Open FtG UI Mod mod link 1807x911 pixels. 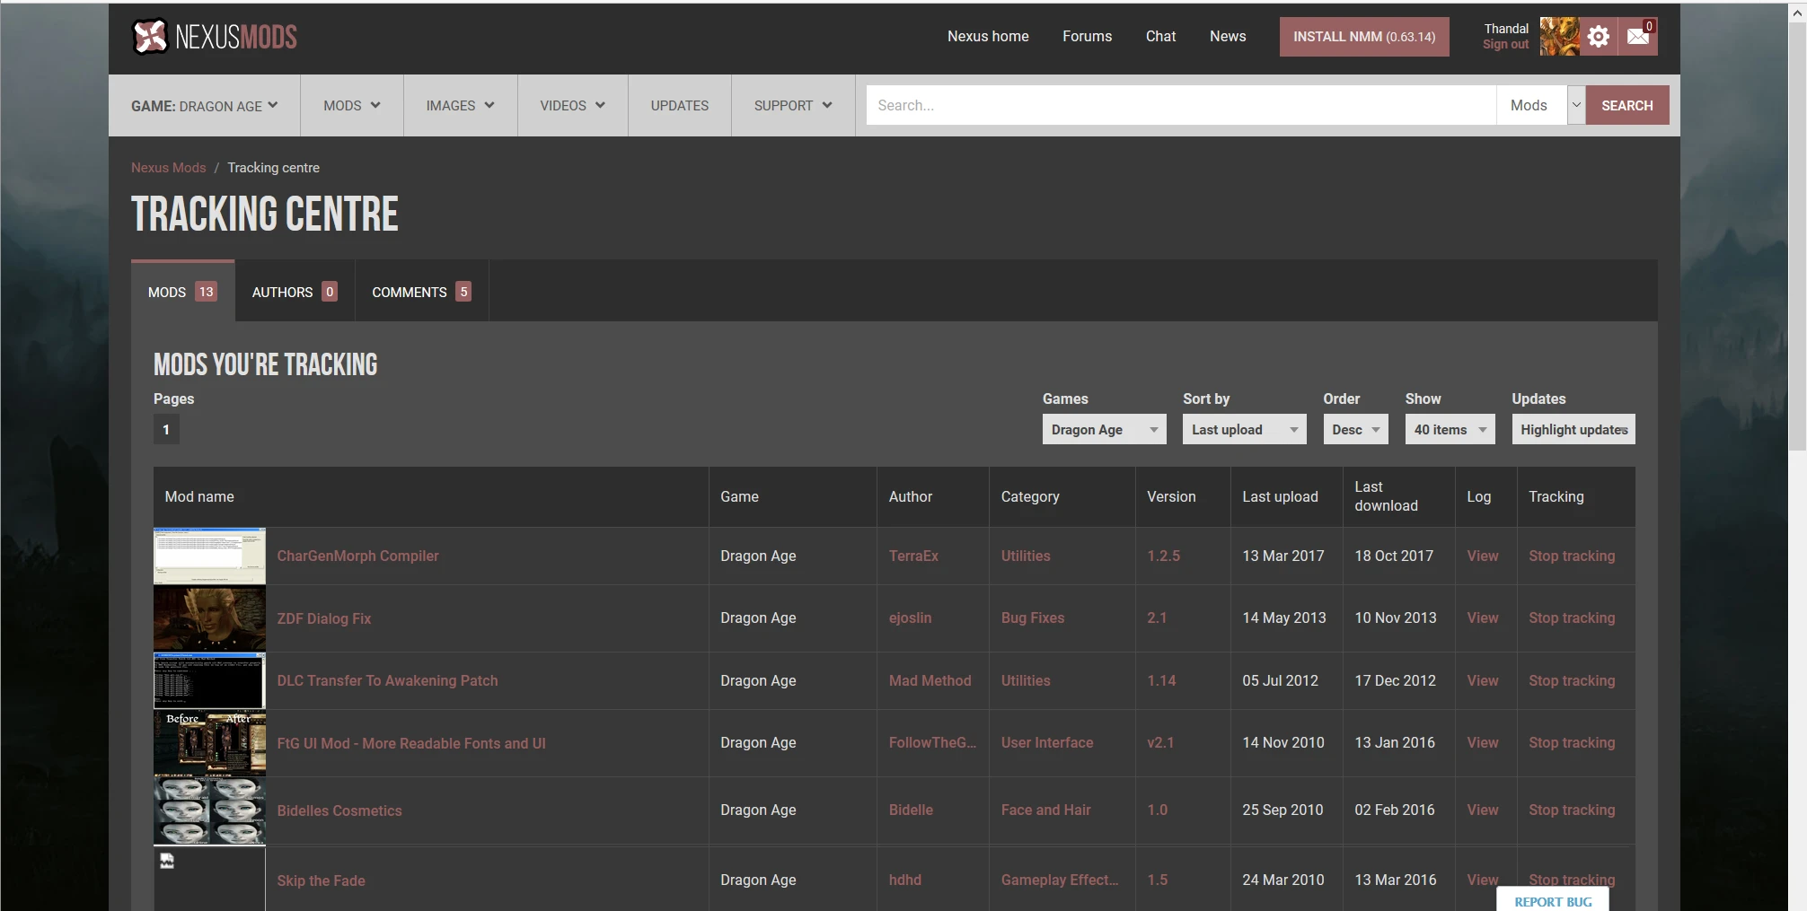(x=411, y=743)
